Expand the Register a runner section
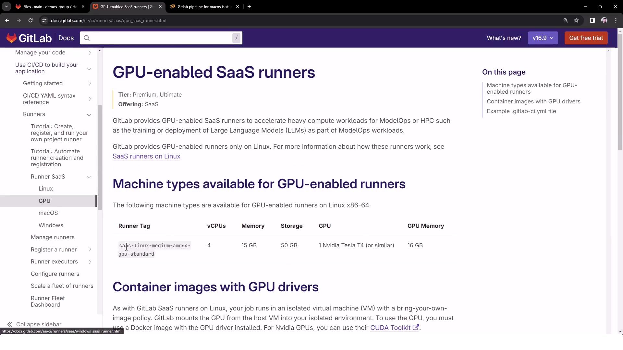 tap(90, 250)
